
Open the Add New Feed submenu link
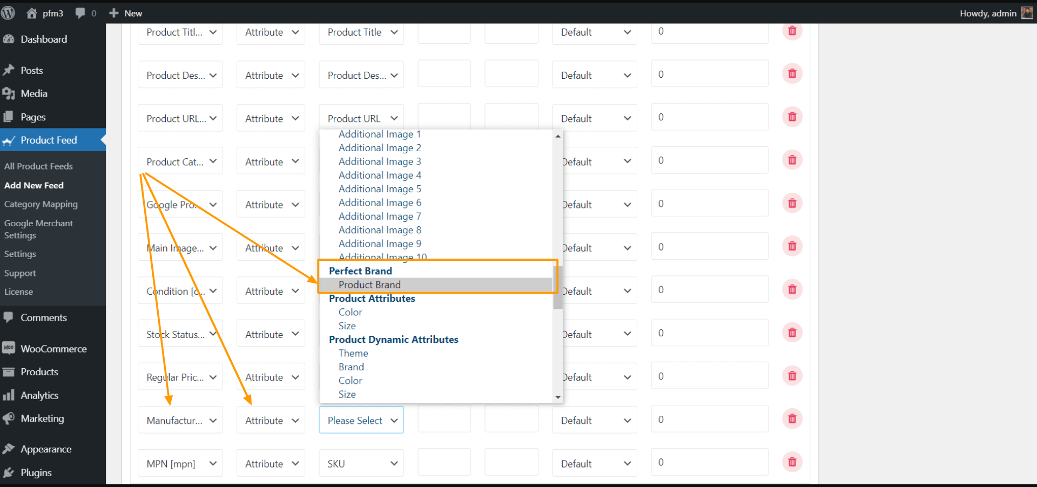pyautogui.click(x=34, y=185)
